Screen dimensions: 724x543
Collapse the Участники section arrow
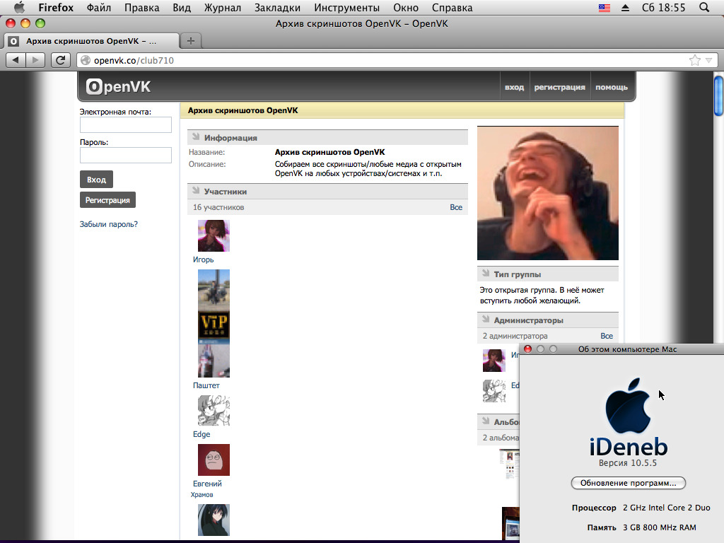(196, 191)
